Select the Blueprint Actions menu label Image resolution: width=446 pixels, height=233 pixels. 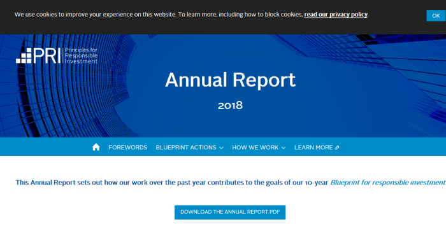[x=186, y=148]
